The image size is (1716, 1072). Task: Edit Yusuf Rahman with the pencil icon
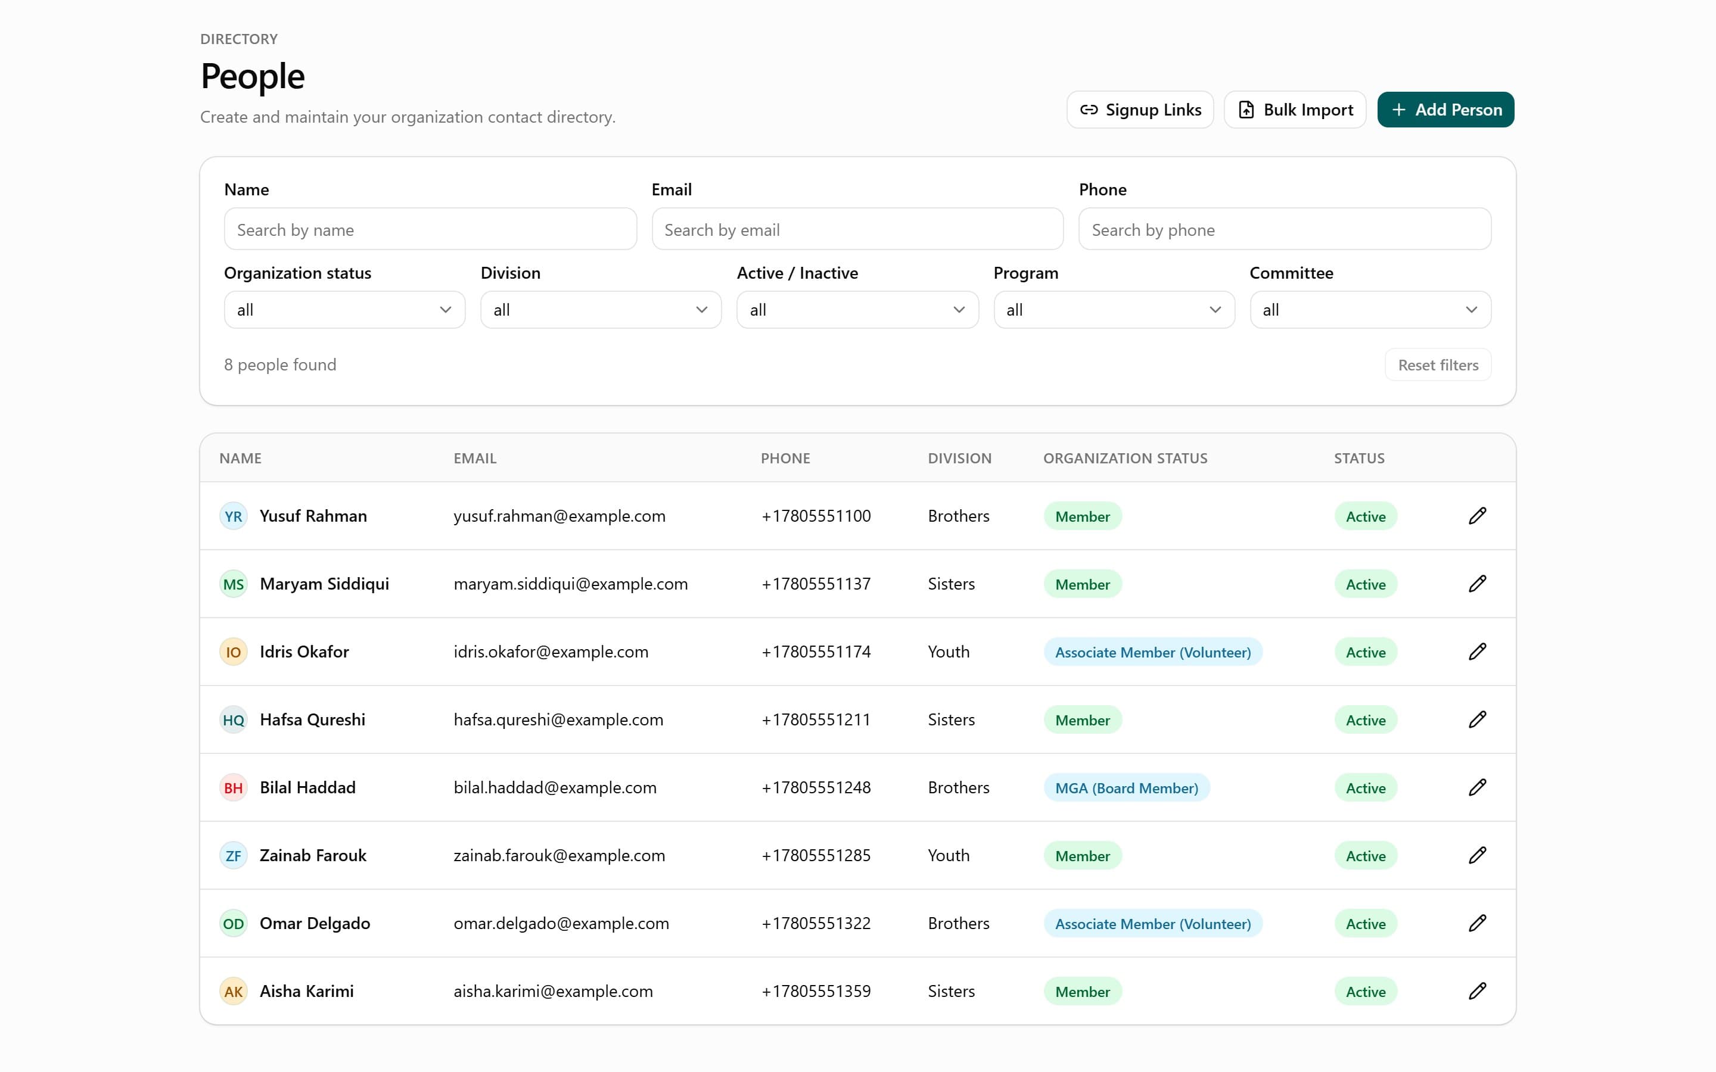1477,516
